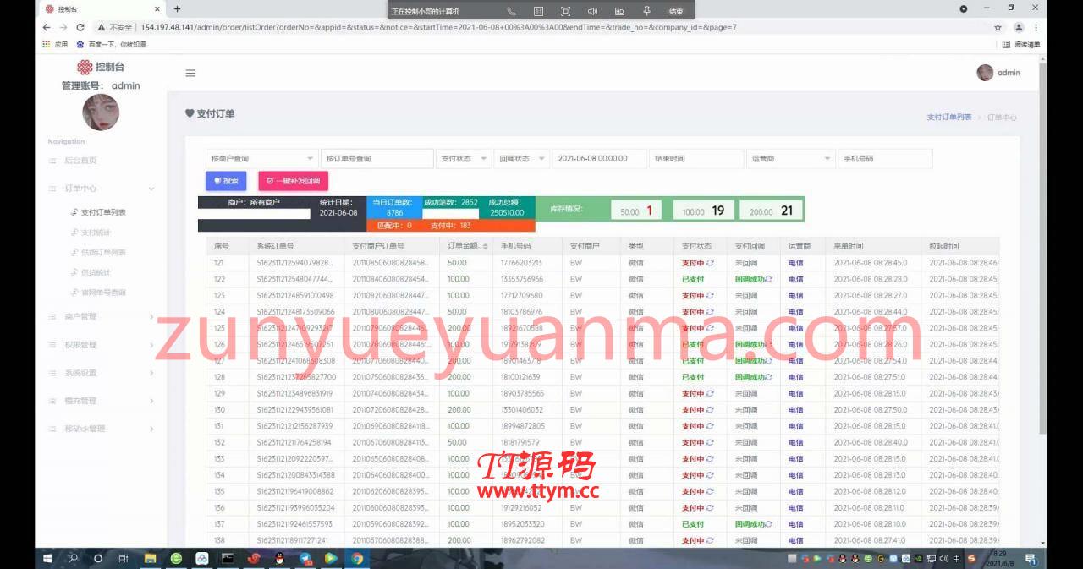The image size is (1083, 569).
Task: Open 支付统计 in the sidebar
Action: (96, 233)
